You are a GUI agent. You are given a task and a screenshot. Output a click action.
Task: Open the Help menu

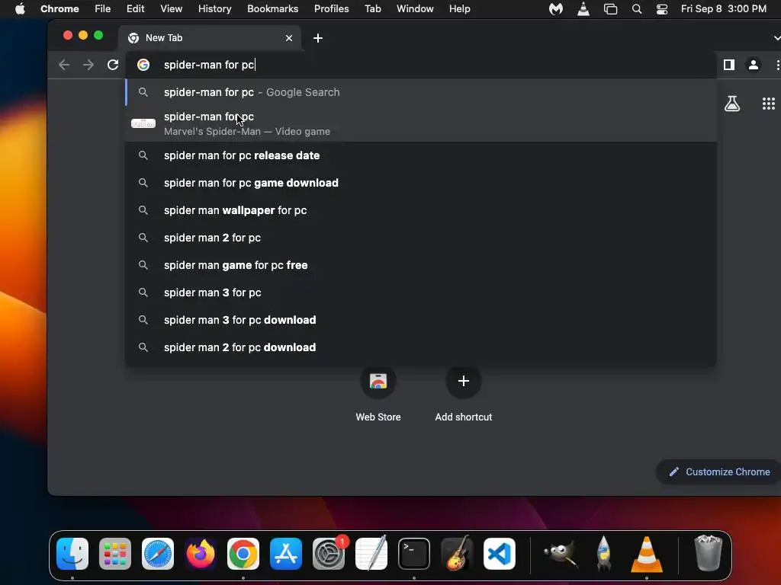coord(459,8)
